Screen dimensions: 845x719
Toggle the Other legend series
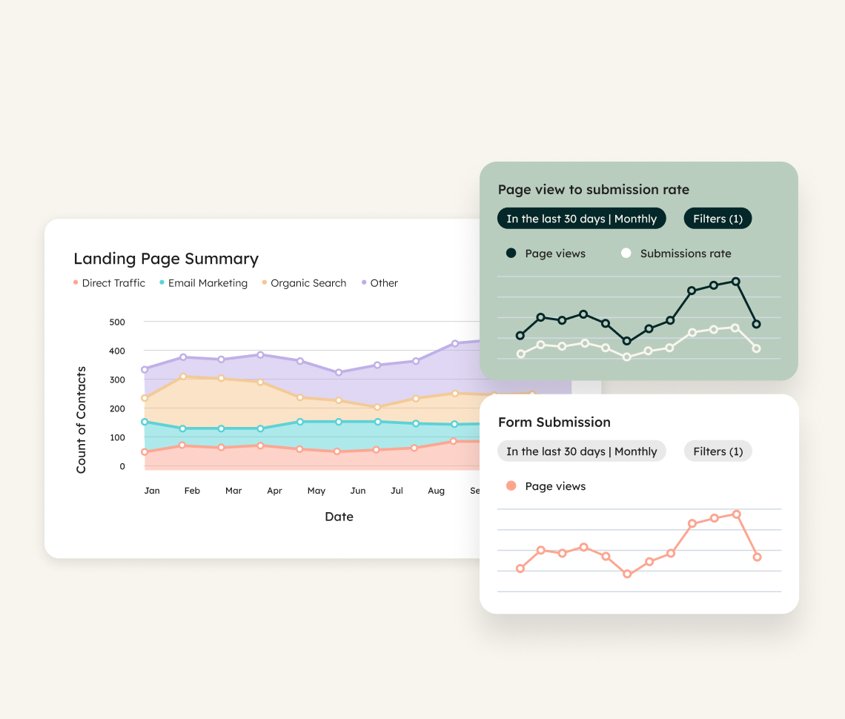380,283
